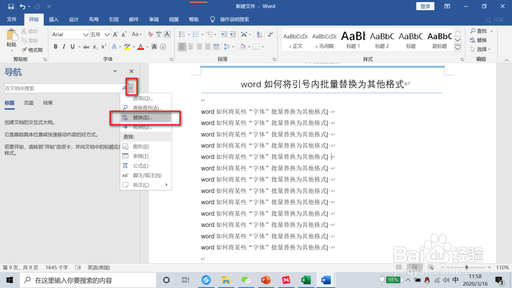Open line spacing options
This screenshot has width=512, height=288.
(x=228, y=47)
